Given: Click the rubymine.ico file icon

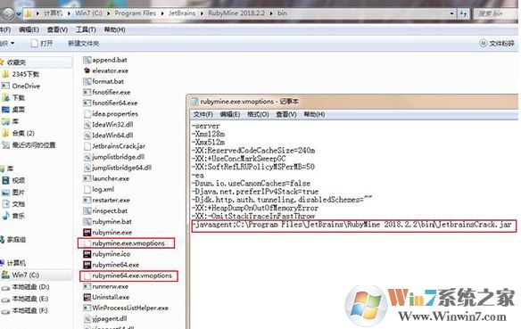Looking at the screenshot, I should 87,254.
